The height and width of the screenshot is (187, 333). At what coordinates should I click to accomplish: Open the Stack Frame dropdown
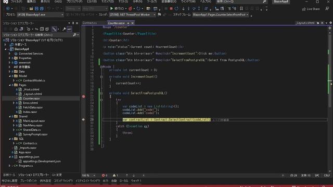(221, 15)
